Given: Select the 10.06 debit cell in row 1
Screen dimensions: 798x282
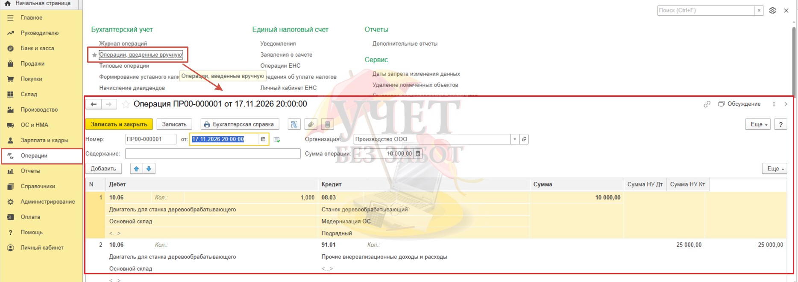Looking at the screenshot, I should pos(129,198).
